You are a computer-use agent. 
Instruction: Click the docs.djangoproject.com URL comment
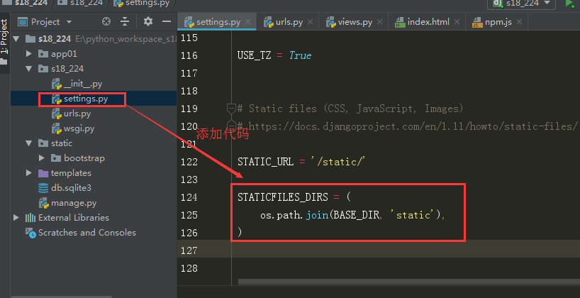[413, 126]
